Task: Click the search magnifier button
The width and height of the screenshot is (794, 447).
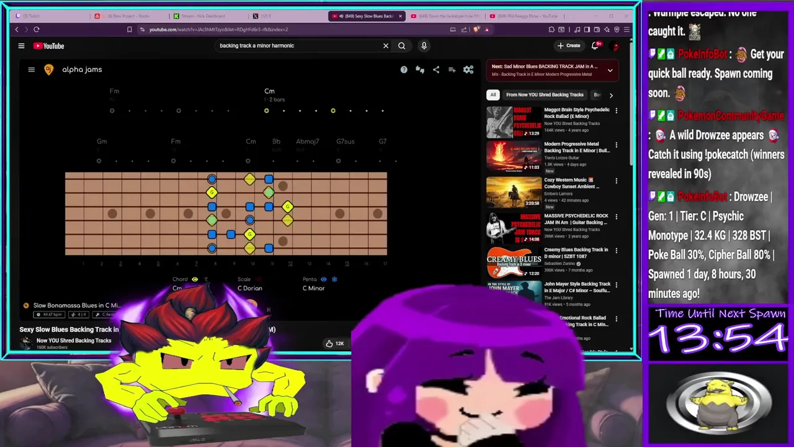Action: coord(402,45)
